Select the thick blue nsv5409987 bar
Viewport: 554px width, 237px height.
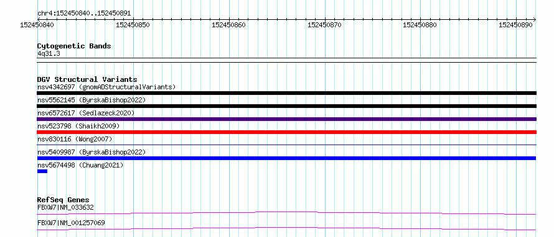click(x=286, y=158)
